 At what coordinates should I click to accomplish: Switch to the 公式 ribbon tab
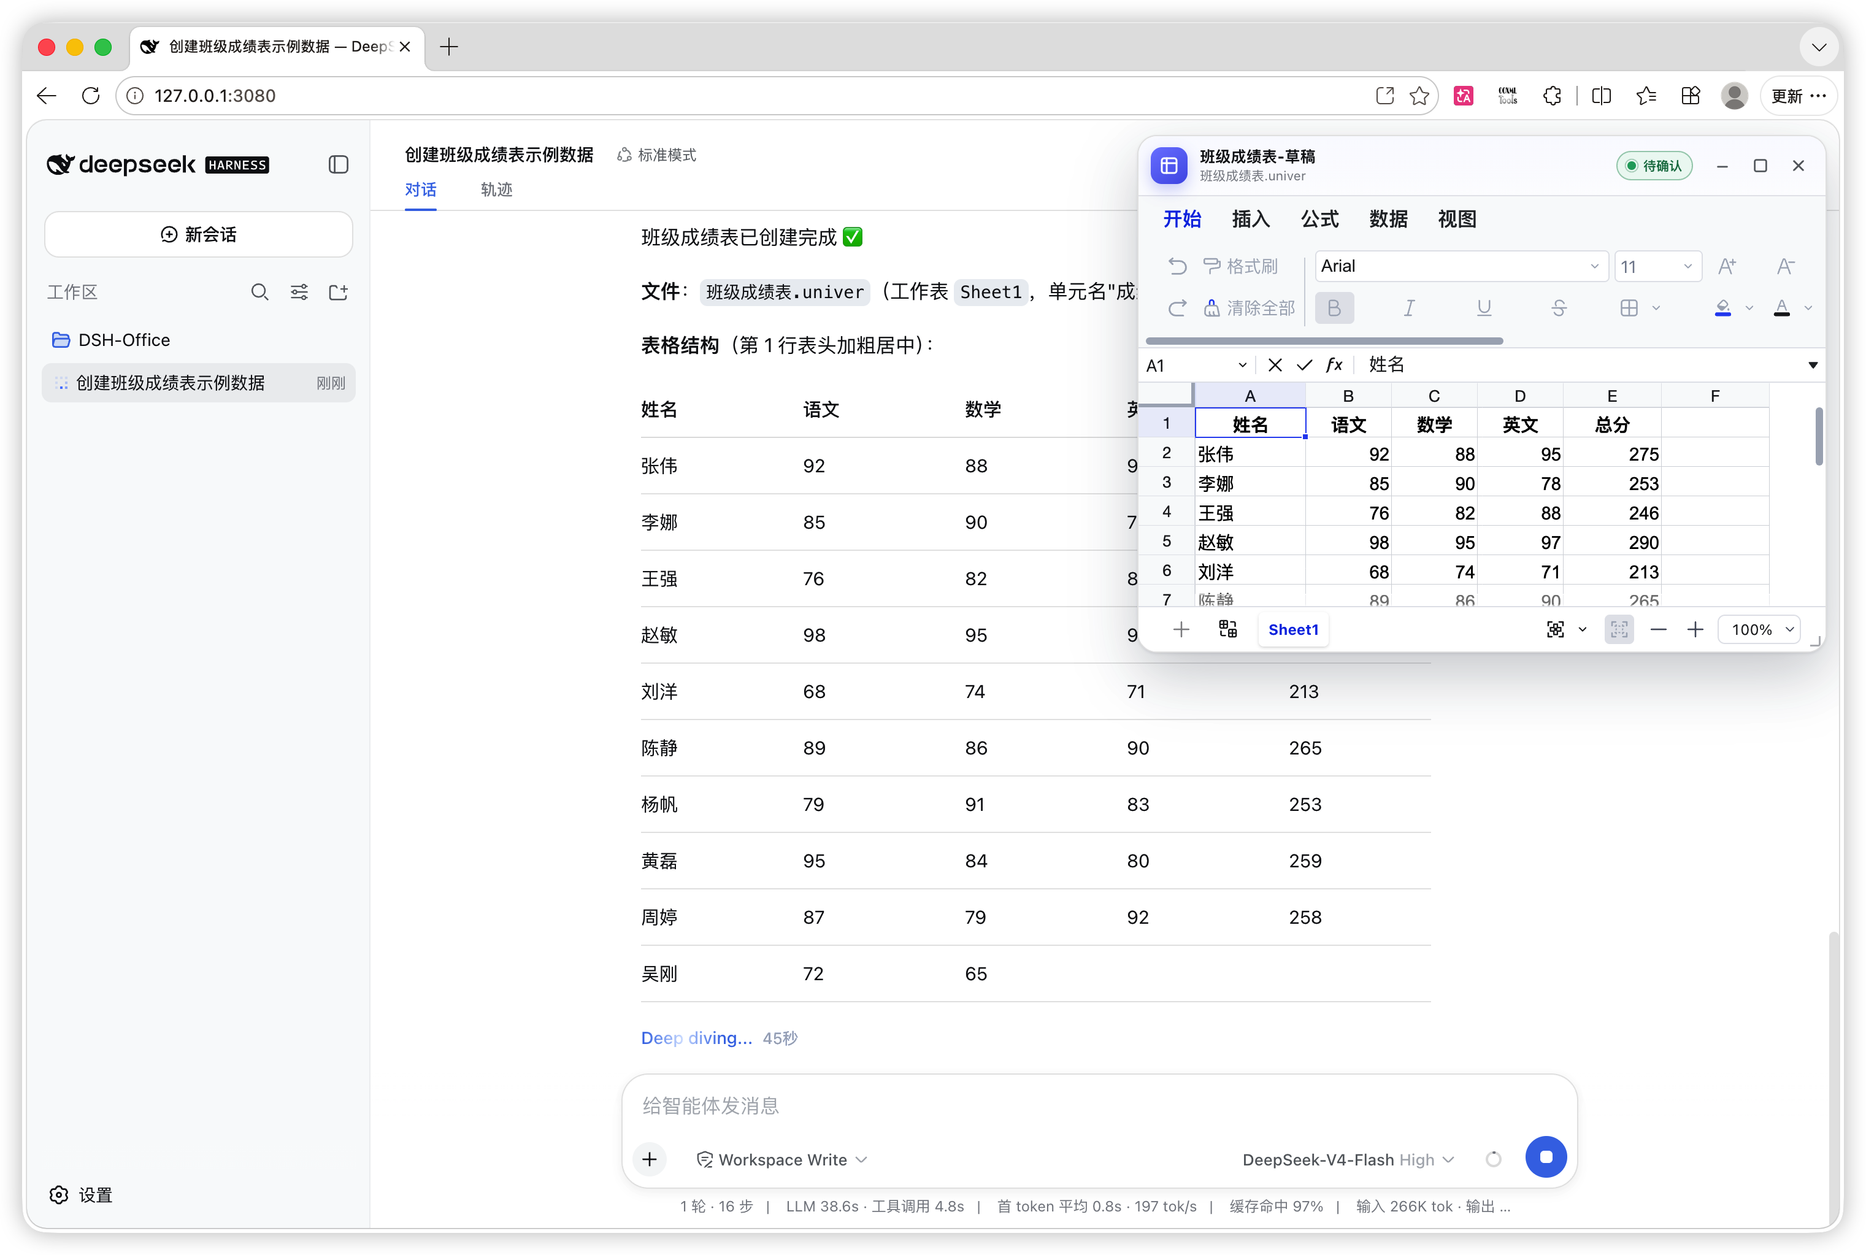coord(1319,218)
